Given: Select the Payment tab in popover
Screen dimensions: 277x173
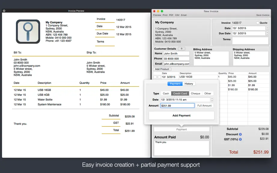Looking at the screenshot, I should 175,84.
